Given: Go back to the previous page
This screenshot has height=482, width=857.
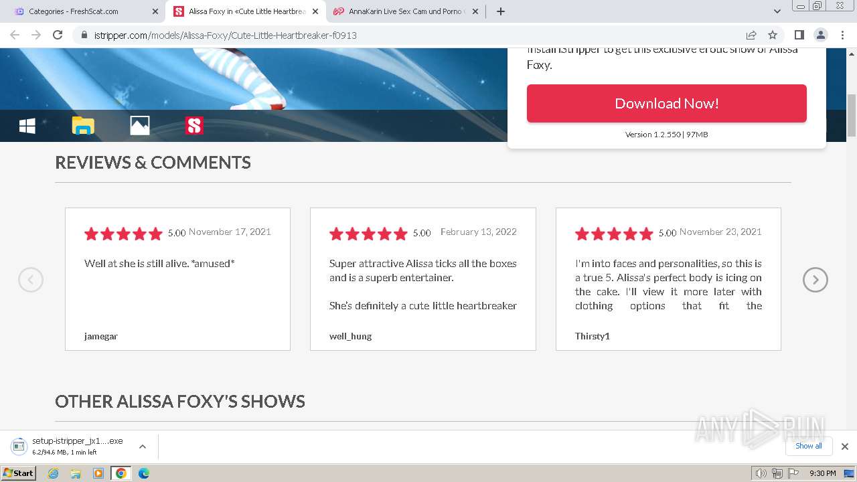Looking at the screenshot, I should click(15, 35).
